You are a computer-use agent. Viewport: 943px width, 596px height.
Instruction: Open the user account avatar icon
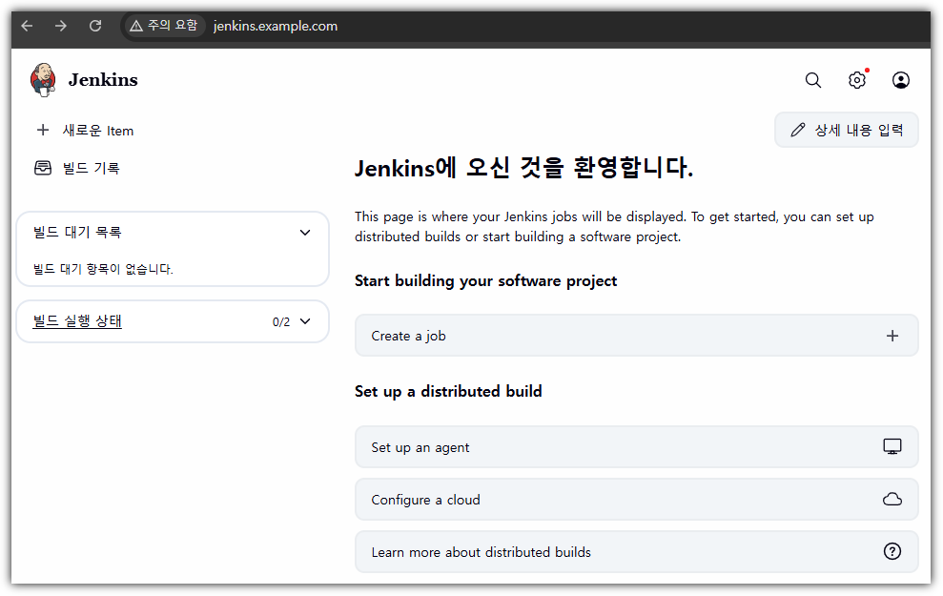coord(900,80)
